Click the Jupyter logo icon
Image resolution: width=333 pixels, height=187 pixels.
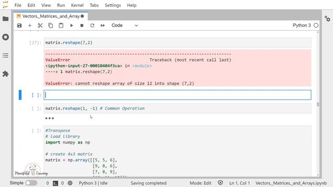[6, 5]
